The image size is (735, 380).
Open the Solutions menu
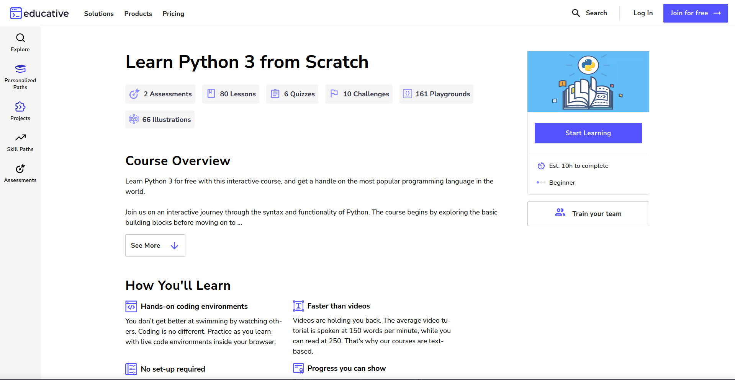[99, 14]
